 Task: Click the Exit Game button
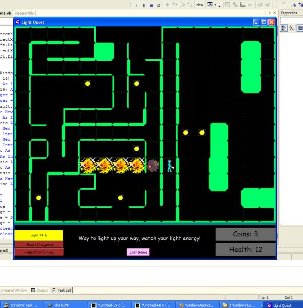pos(138,252)
